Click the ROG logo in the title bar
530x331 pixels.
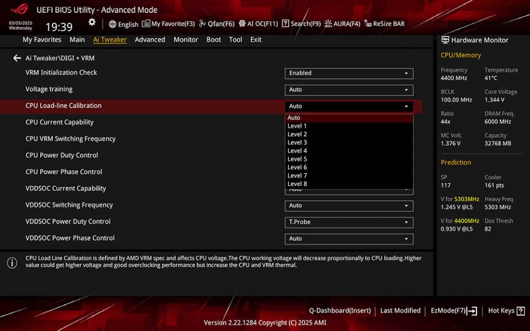pyautogui.click(x=20, y=8)
